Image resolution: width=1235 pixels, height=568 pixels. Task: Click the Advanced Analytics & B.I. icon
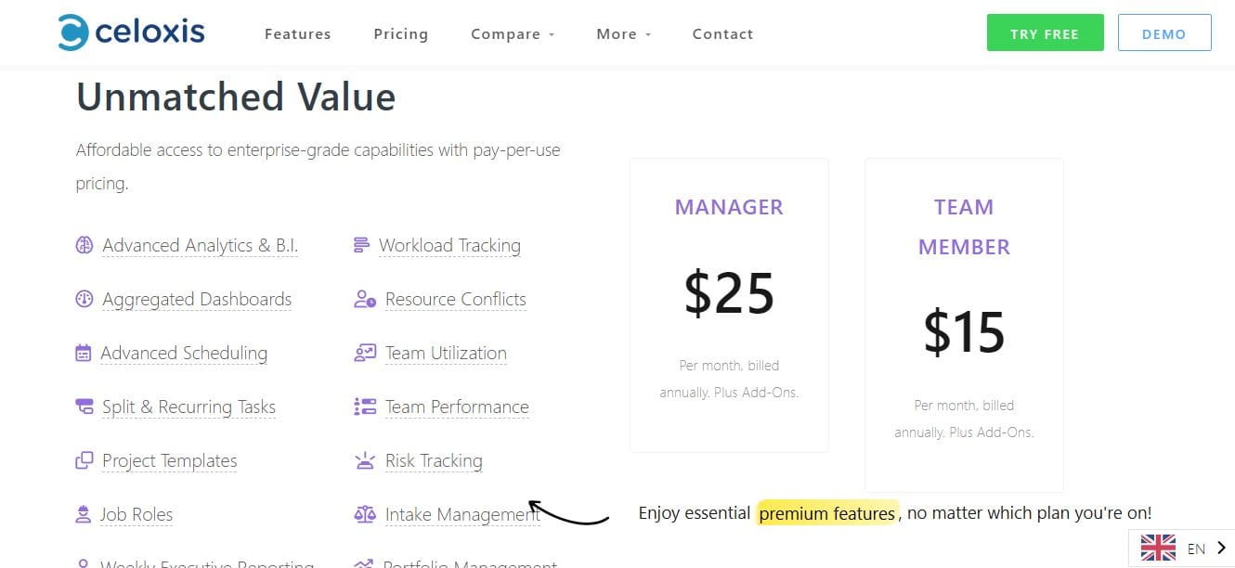pos(84,245)
